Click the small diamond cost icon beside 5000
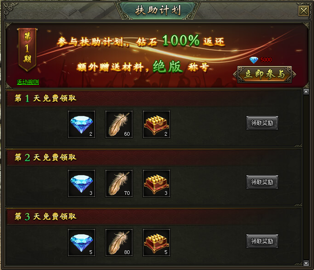314x270 pixels. coord(254,60)
